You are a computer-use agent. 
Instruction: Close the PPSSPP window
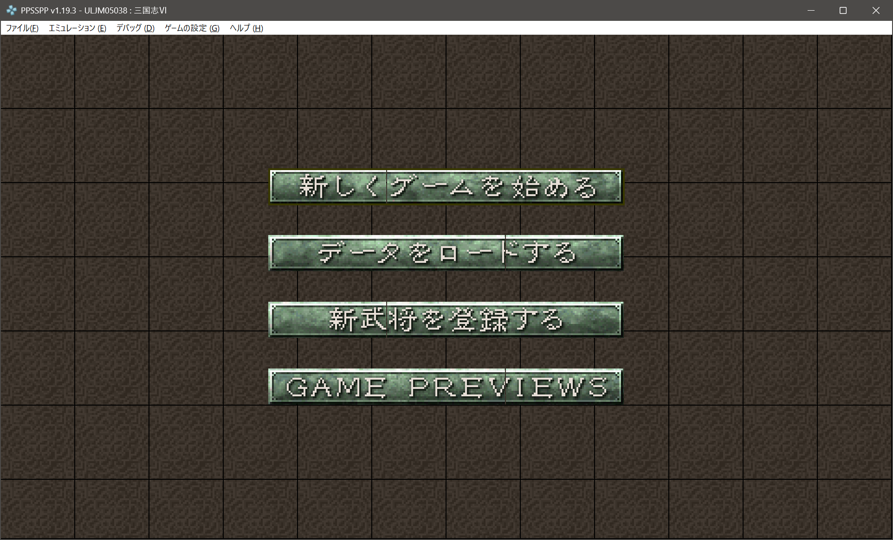[x=876, y=10]
